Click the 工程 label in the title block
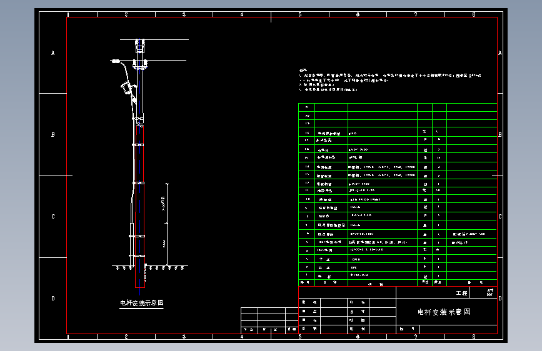 click(461, 293)
